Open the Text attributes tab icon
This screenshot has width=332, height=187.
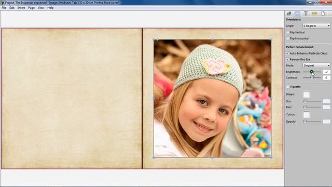(x=306, y=14)
